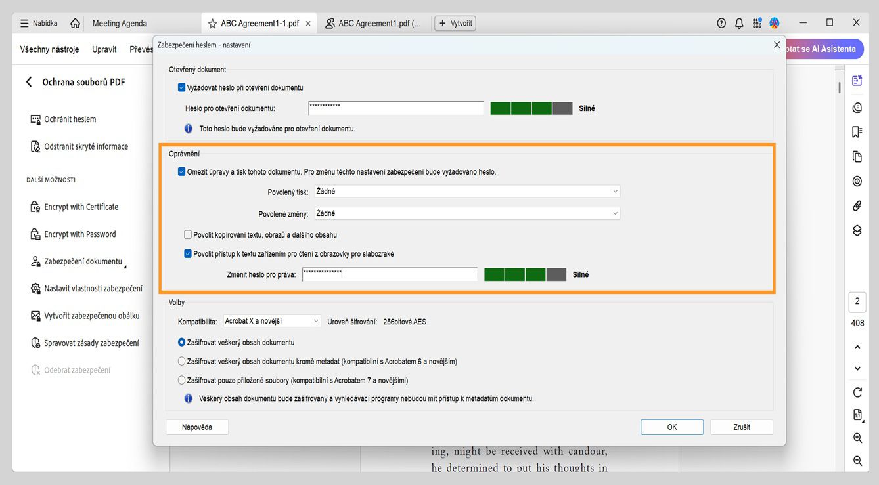This screenshot has width=879, height=485.
Task: Open the page thumbnails icon in the right rail
Action: [857, 157]
